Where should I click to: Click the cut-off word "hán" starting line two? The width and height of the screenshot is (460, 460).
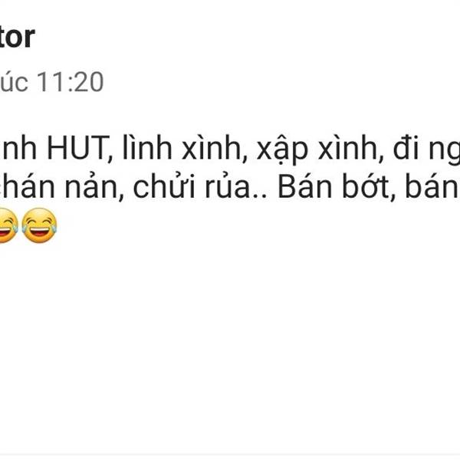tap(28, 187)
